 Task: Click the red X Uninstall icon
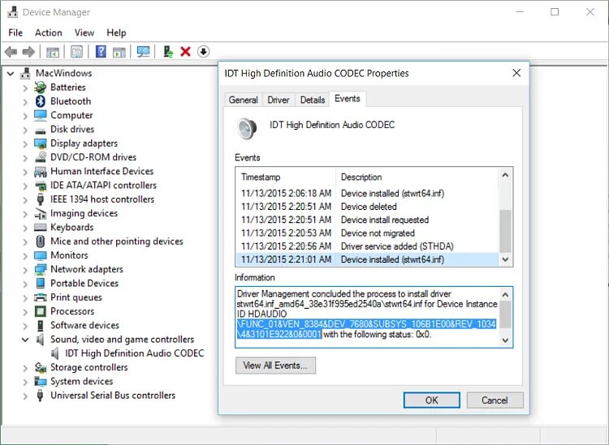tap(186, 52)
